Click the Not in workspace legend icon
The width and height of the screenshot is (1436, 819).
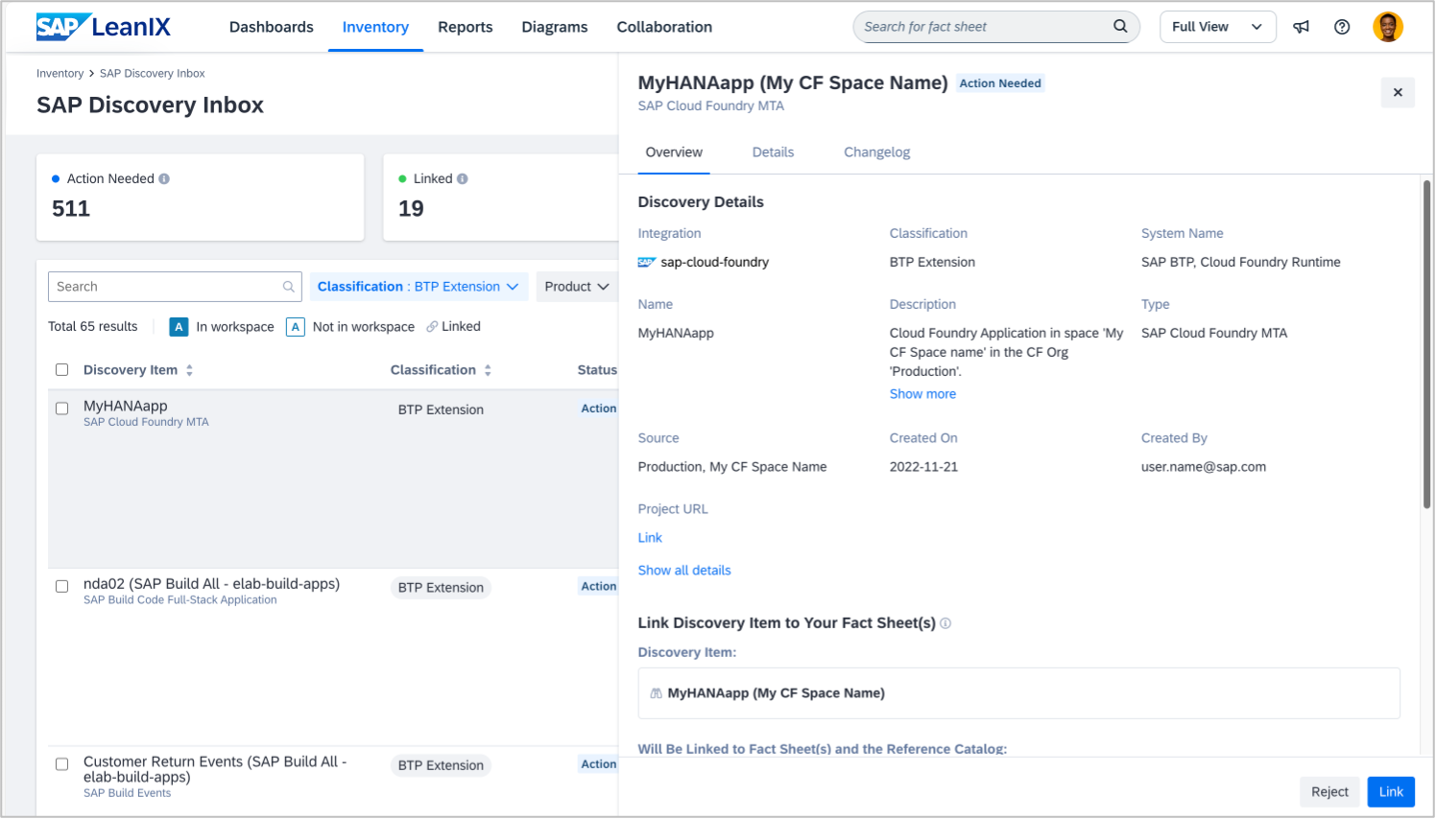click(x=296, y=327)
